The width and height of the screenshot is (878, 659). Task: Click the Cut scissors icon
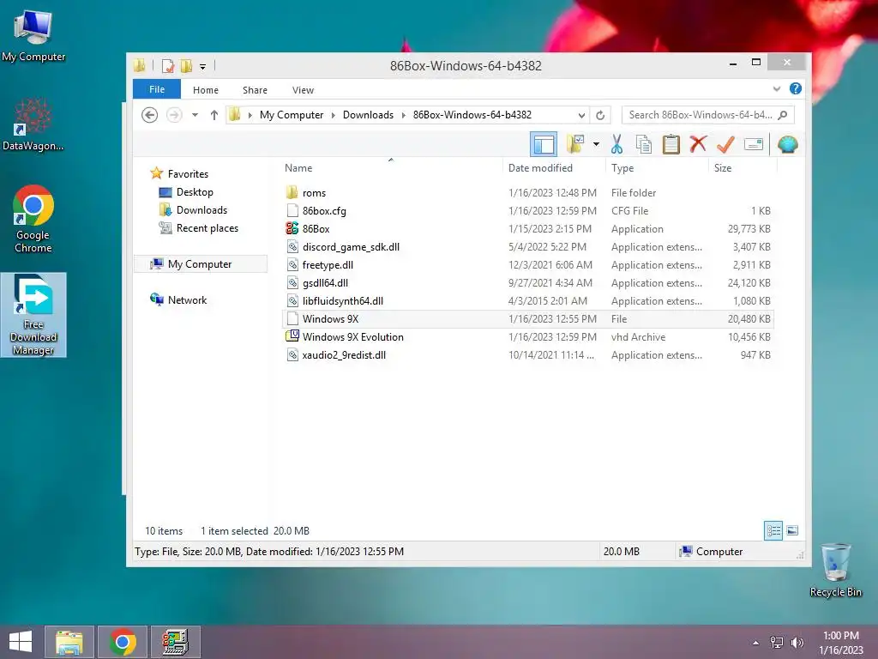point(616,144)
